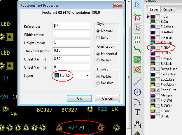182x135 pixels.
Task: Switch to the Layer tab
Action: [154, 9]
